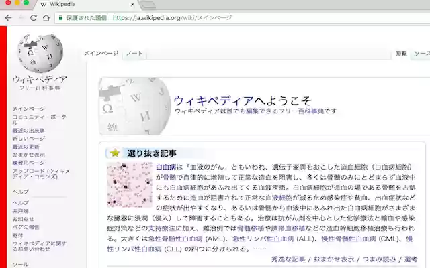Click the 選り抜き記事 section heading
The width and height of the screenshot is (430, 268).
[x=152, y=153]
